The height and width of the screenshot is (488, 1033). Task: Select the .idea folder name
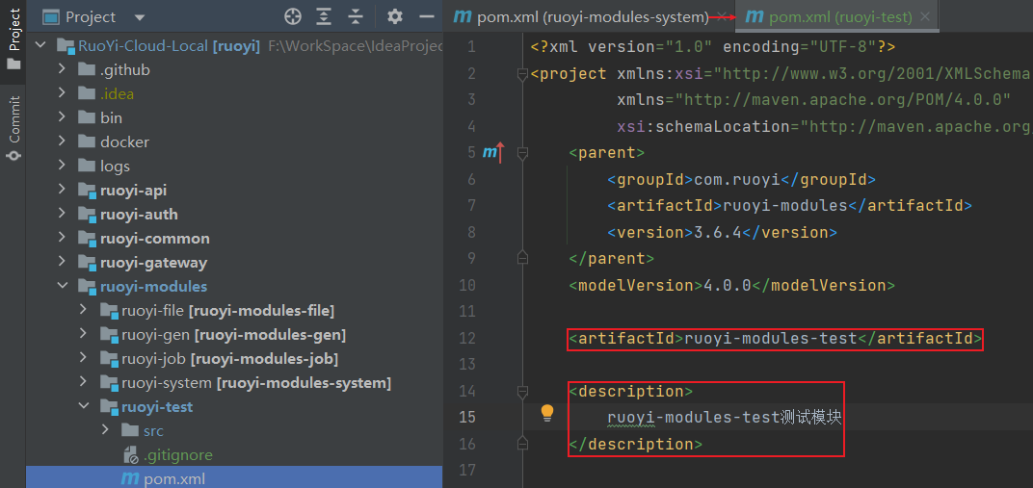(118, 94)
